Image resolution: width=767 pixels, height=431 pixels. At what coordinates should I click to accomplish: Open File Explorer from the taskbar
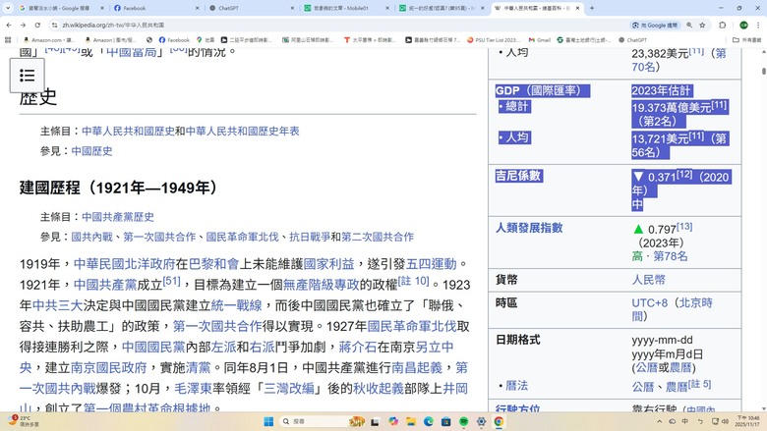(411, 421)
